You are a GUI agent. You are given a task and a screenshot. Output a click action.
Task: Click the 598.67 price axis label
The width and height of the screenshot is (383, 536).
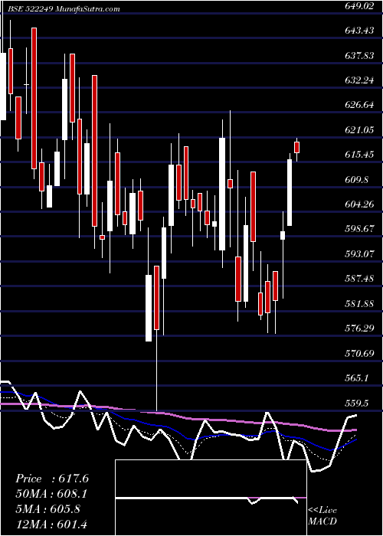coord(359,229)
